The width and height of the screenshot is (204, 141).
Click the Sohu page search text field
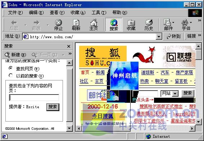(145, 94)
